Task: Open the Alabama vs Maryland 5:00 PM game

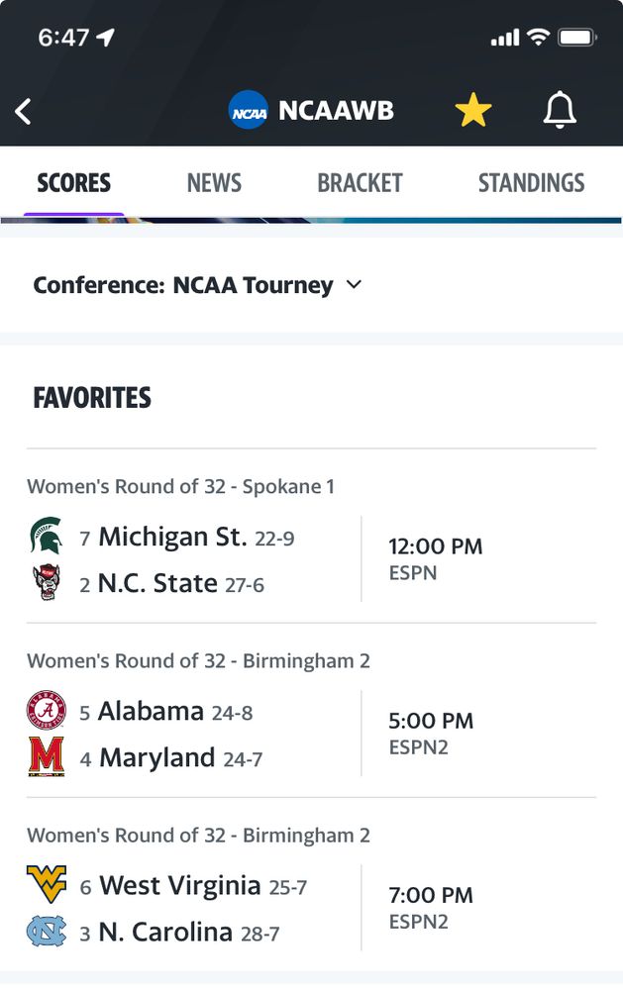Action: [x=431, y=733]
